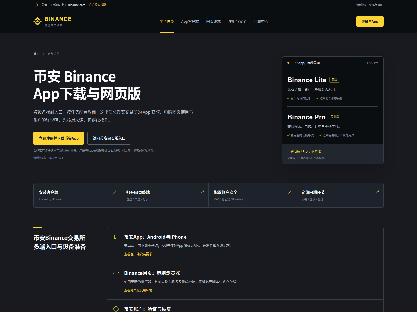Click the 专业版 badge next to Binance Pro
The width and height of the screenshot is (417, 312).
point(335,117)
